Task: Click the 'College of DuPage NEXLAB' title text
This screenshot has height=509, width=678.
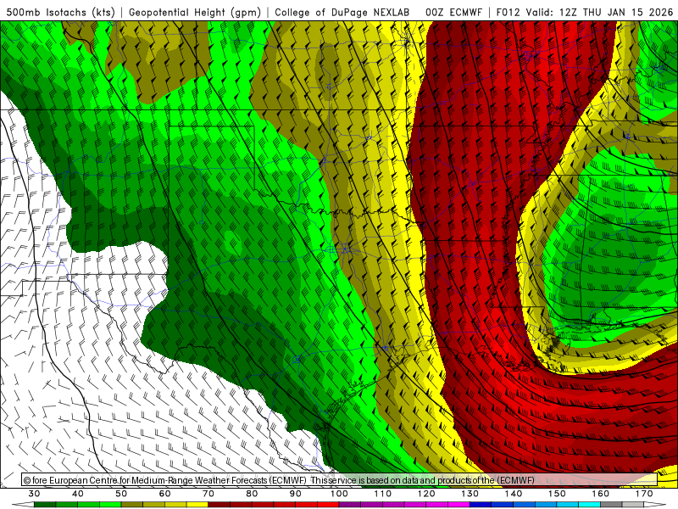Action: point(342,13)
